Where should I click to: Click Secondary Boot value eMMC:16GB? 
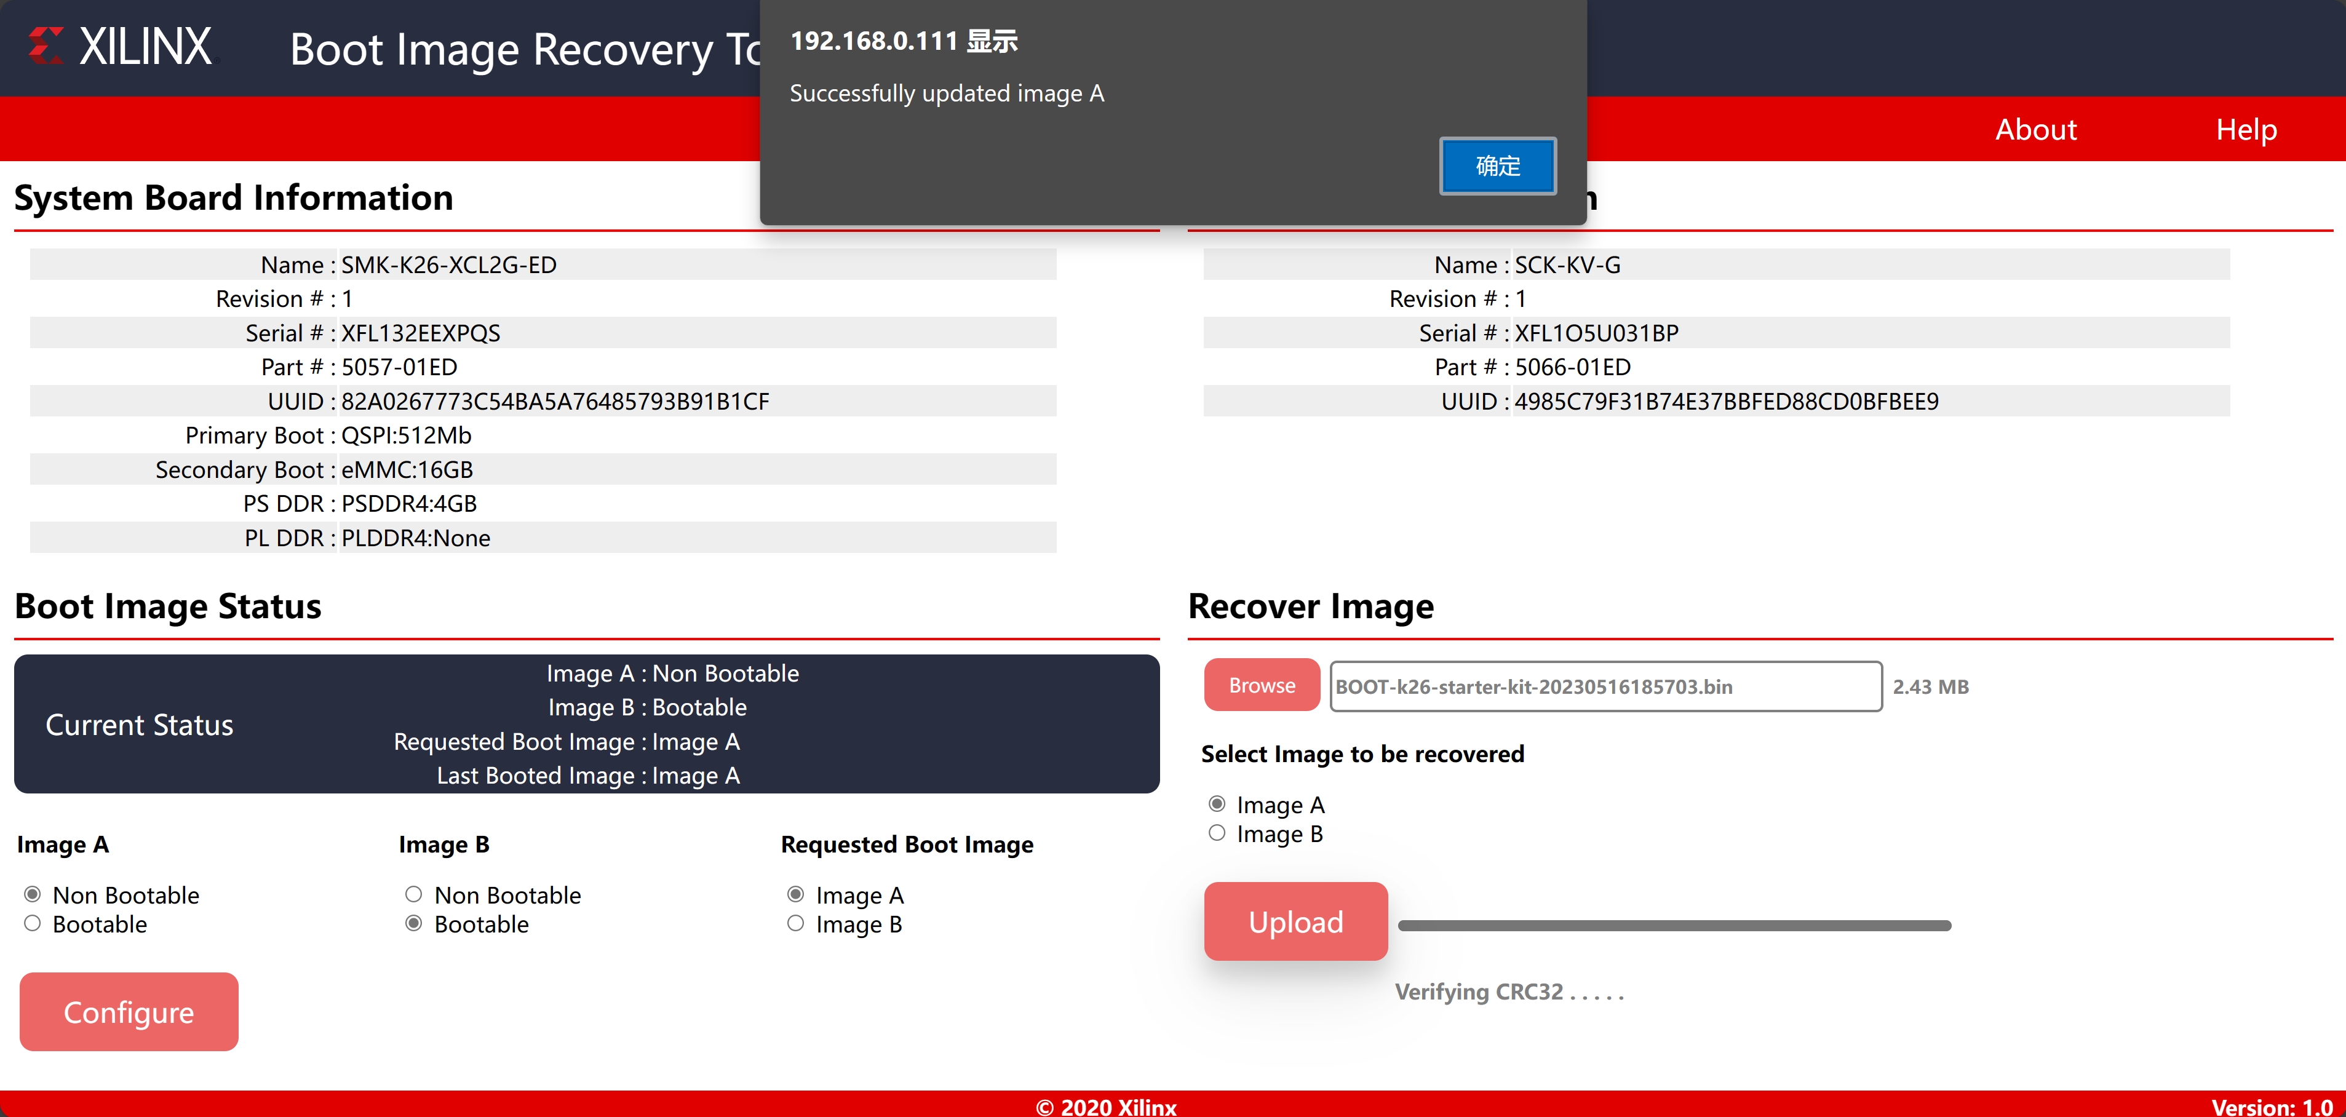407,470
